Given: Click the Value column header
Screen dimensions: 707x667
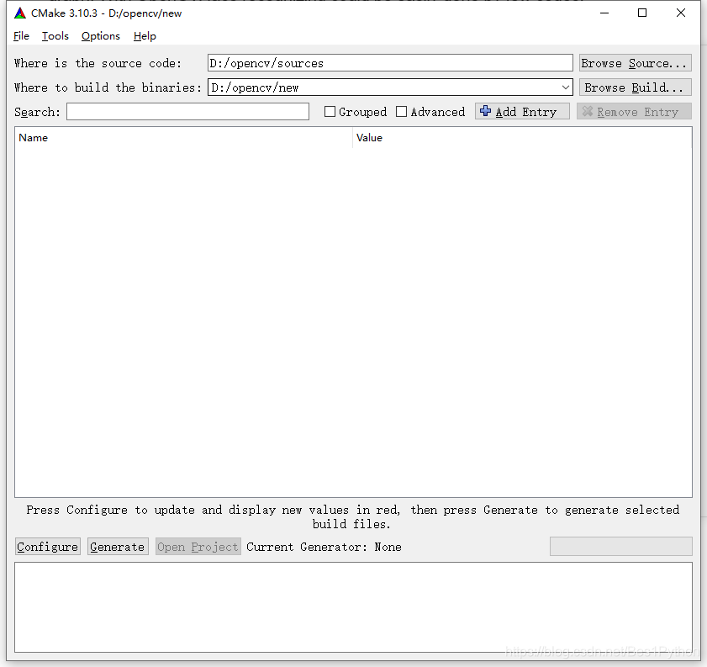Looking at the screenshot, I should (x=522, y=138).
